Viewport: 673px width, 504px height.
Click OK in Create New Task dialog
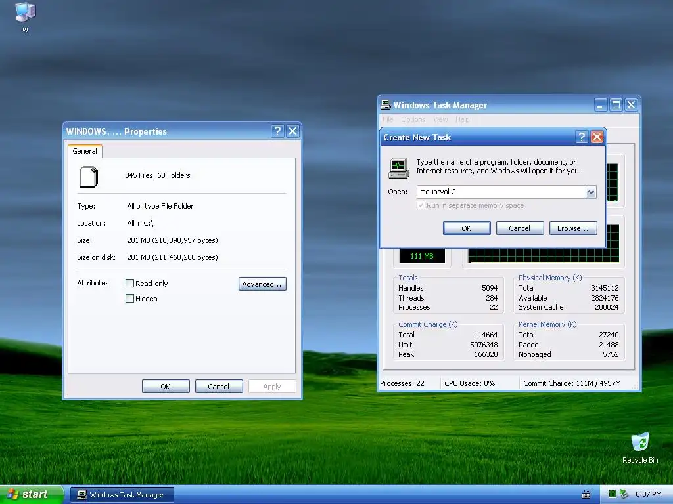(467, 228)
